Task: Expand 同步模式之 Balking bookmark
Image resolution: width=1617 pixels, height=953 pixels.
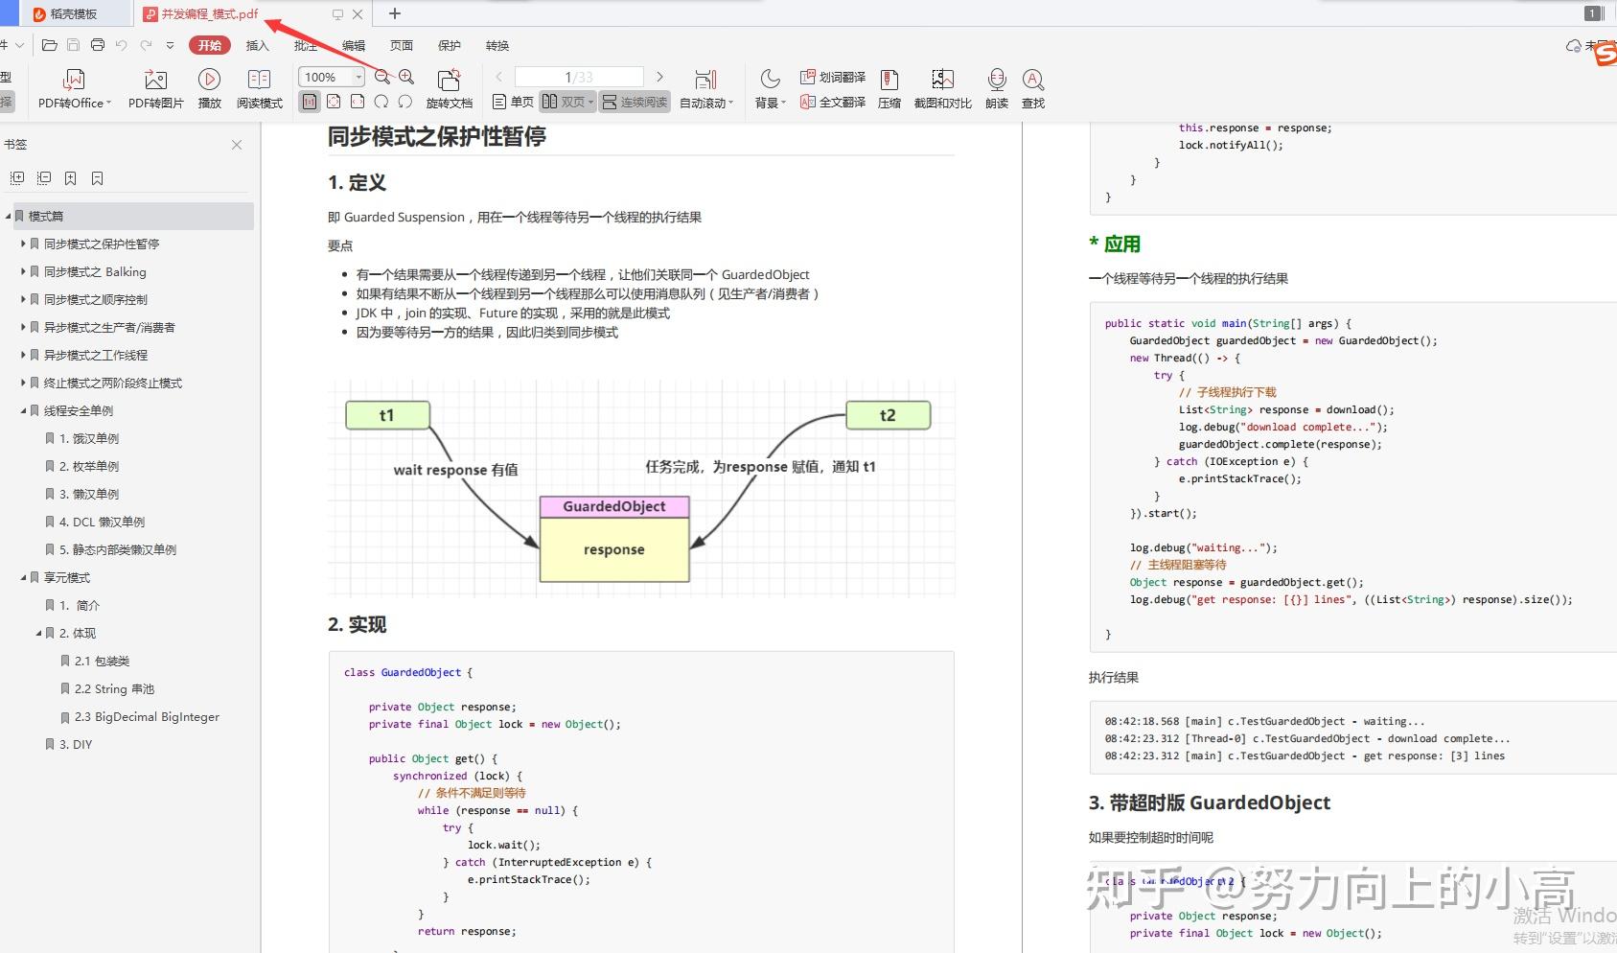Action: click(23, 272)
